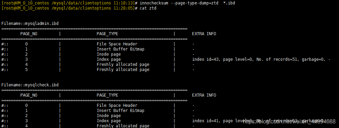Click page number 2 in the mysqlcheck.ibd table

(x=26, y=116)
